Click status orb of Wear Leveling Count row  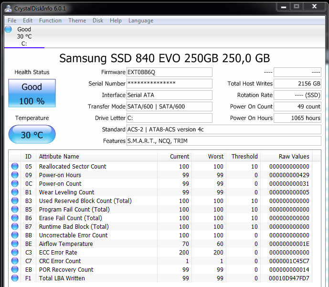tap(15, 192)
